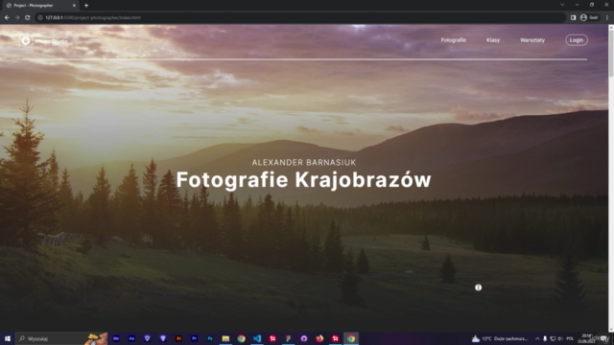Open Adobe Media Encoder from taskbar
Image resolution: width=614 pixels, height=345 pixels.
click(116, 338)
